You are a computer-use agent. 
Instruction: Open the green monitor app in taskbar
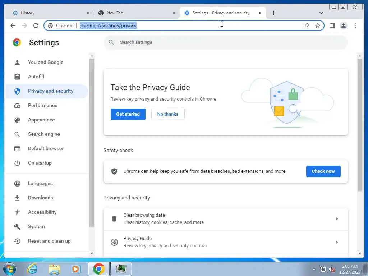coord(121,269)
